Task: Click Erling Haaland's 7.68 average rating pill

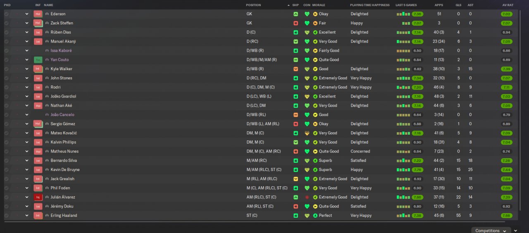Action: (507, 215)
